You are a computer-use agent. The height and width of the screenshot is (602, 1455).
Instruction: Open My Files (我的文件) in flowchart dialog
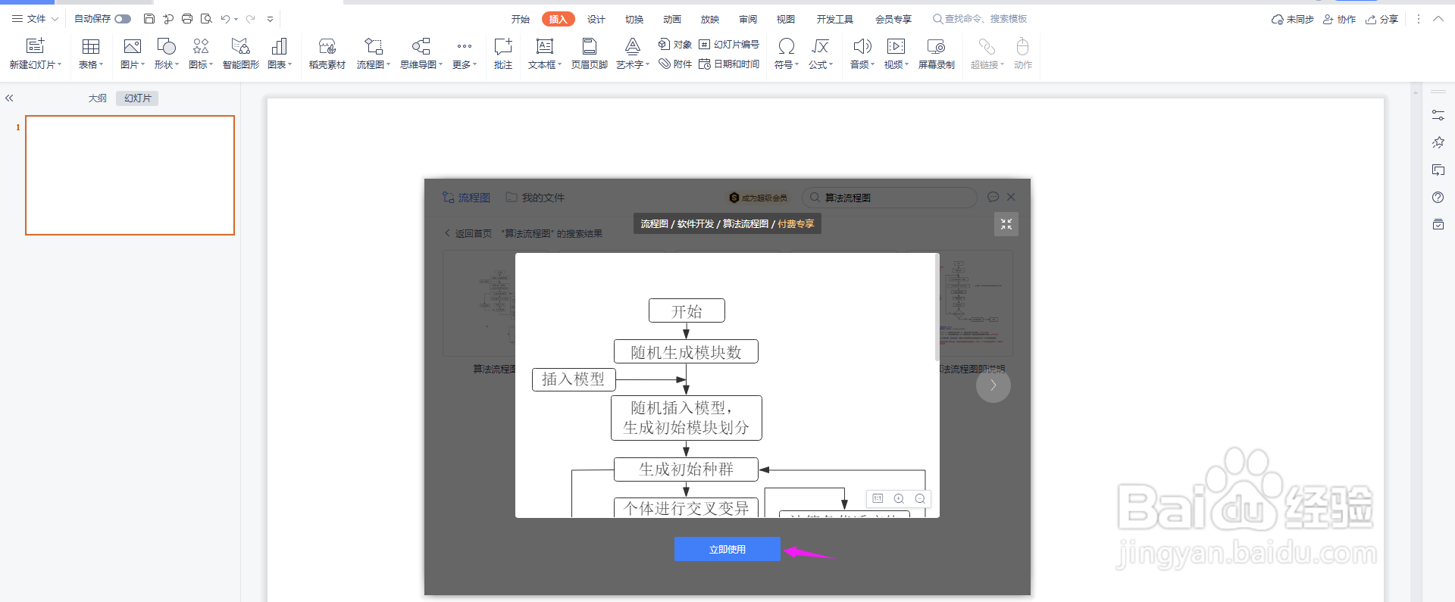(535, 198)
